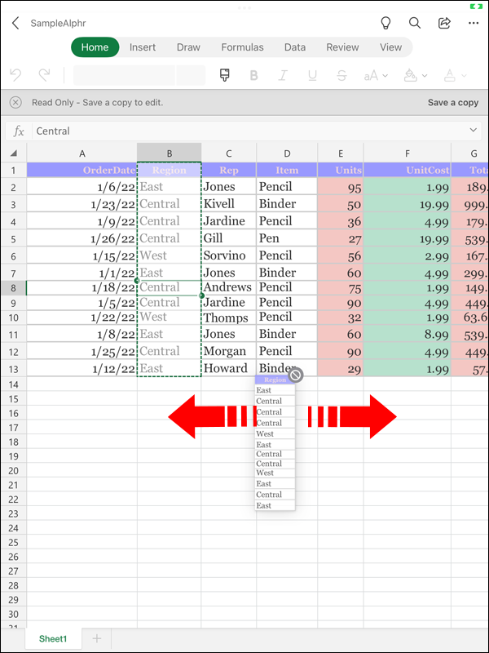Image resolution: width=489 pixels, height=653 pixels.
Task: Add a new sheet with plus button
Action: point(96,638)
